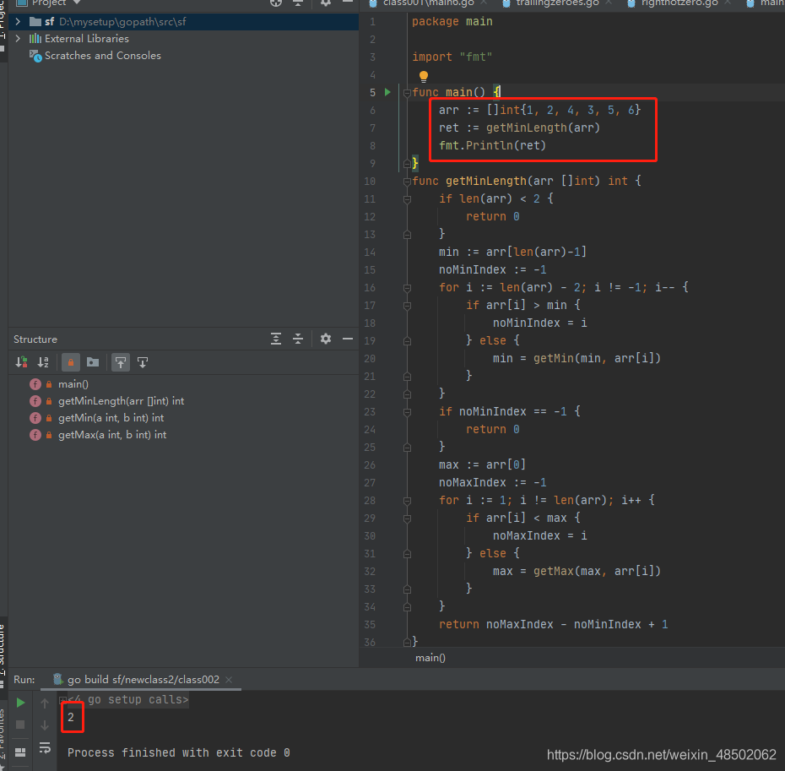
Task: Switch to trailingzeroes.go editor tab
Action: 557,3
